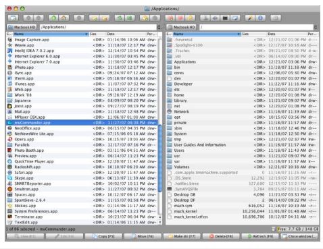The height and width of the screenshot is (249, 323).
Task: Select the Desktop DB file row
Action: [243, 194]
